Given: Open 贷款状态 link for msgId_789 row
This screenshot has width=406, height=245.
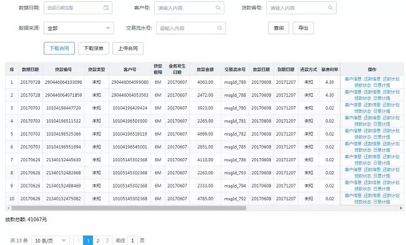Looking at the screenshot, I should 362,85.
